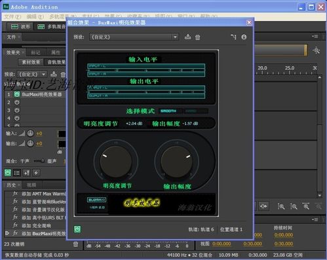Open the editor panel options menu top-right

[315, 36]
